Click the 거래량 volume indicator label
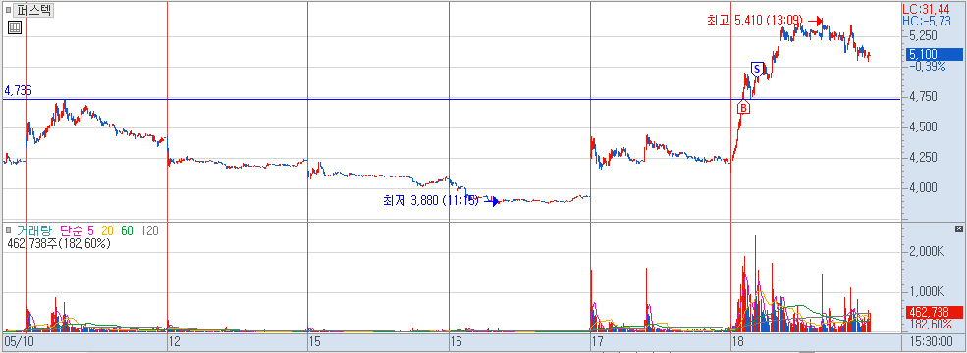The width and height of the screenshot is (967, 353). coord(34,231)
